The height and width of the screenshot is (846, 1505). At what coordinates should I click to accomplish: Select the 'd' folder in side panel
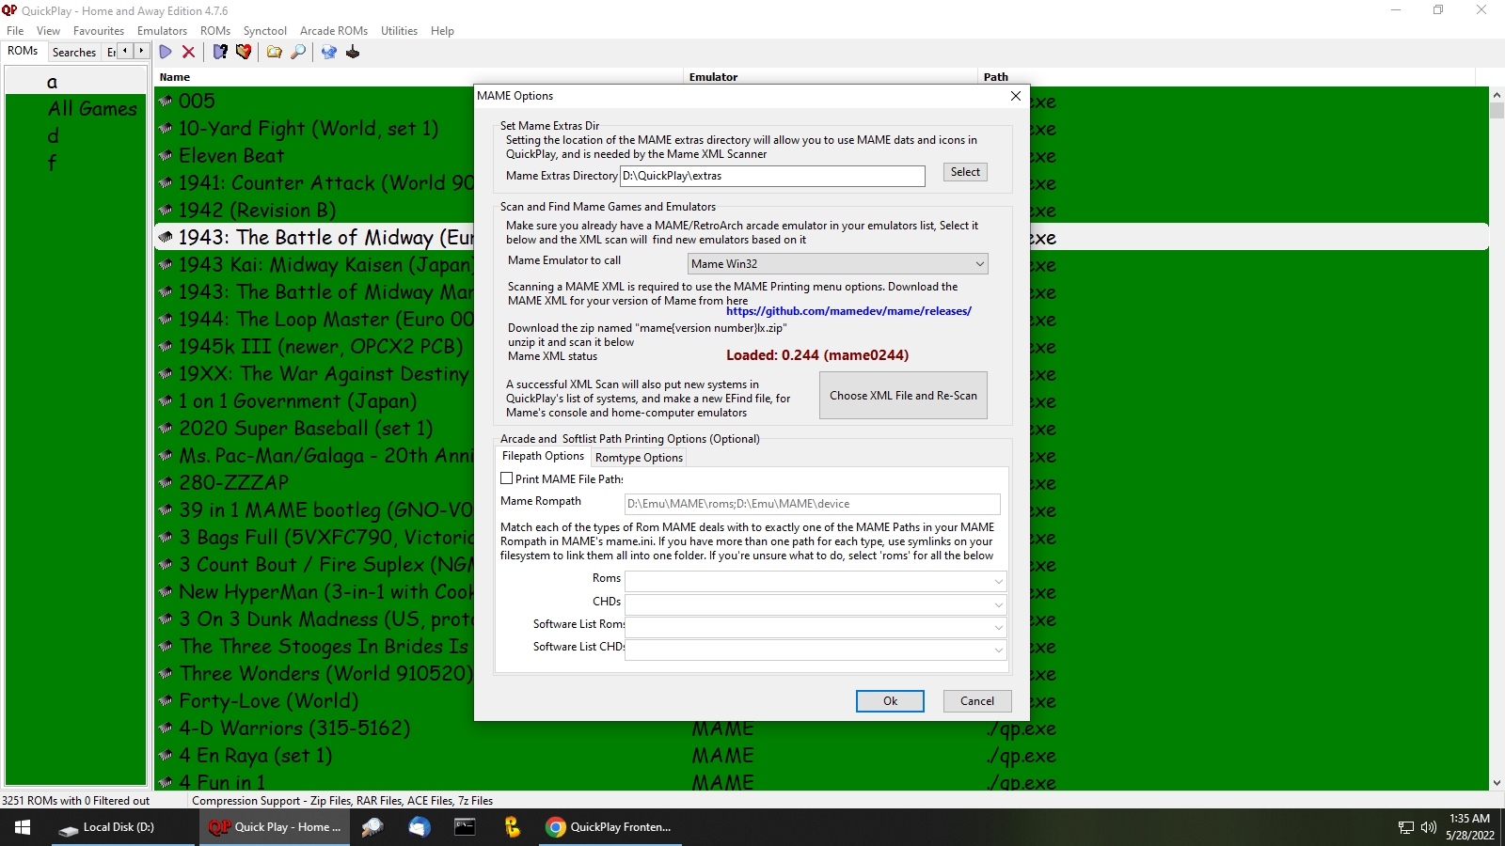pos(53,136)
